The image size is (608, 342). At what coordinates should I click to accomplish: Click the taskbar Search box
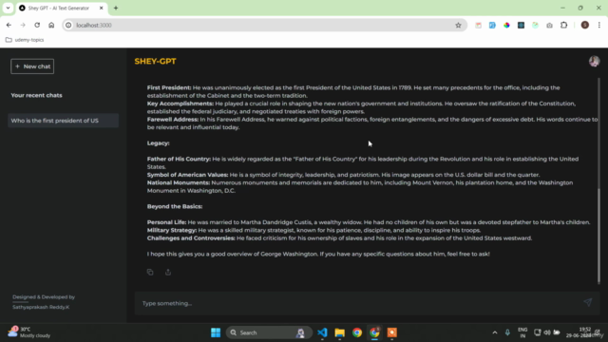269,332
